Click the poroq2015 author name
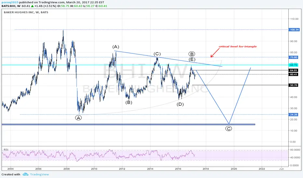Viewport: 303px width, 178px height. pyautogui.click(x=10, y=2)
